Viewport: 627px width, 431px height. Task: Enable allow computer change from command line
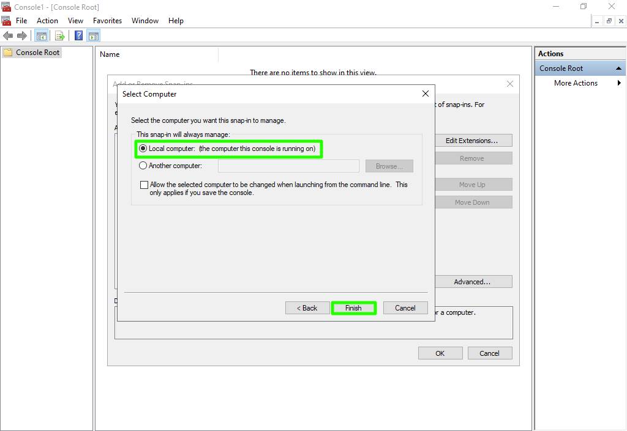coord(145,185)
